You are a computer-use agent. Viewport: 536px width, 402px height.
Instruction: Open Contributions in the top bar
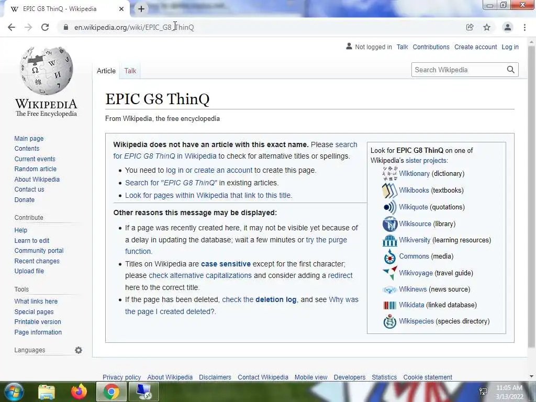(x=431, y=47)
